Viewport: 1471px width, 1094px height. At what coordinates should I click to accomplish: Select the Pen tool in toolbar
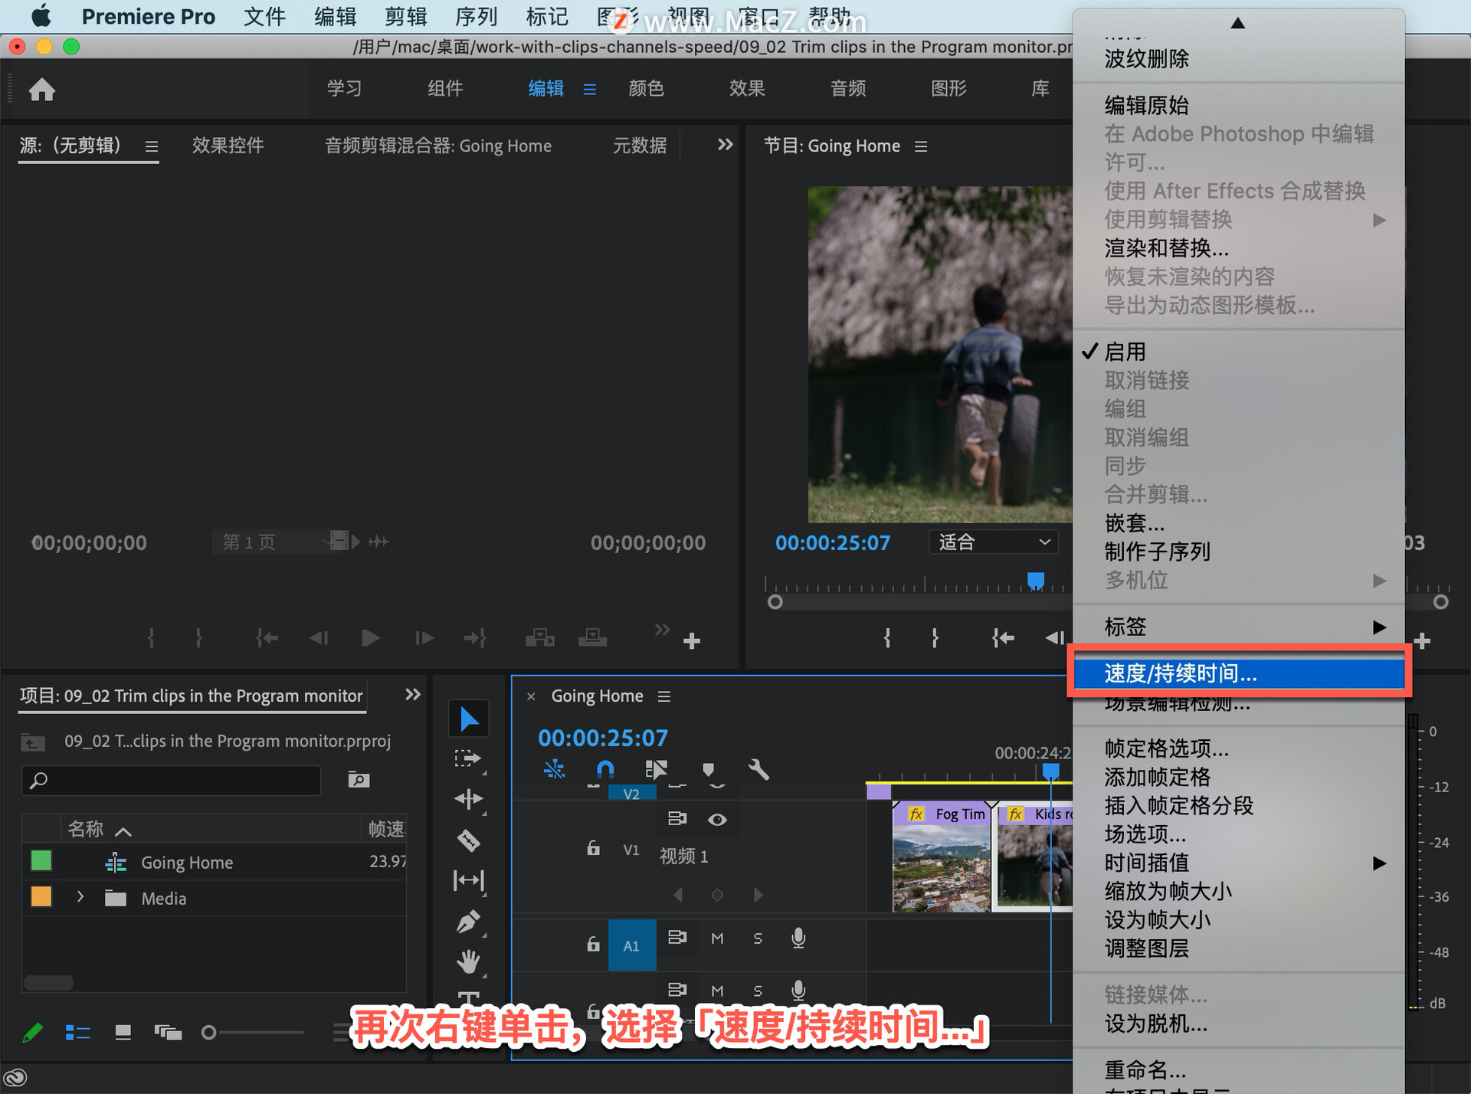tap(468, 922)
